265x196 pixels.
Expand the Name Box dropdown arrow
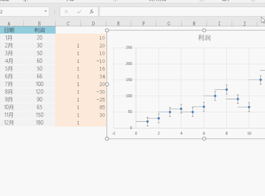46,11
